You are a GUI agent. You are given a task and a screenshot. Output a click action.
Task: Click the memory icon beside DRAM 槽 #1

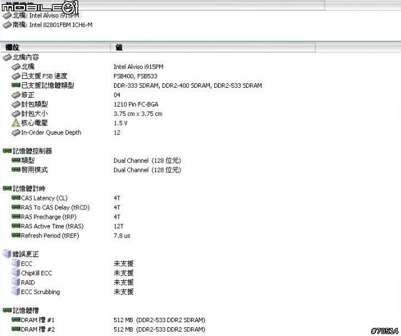(16, 320)
